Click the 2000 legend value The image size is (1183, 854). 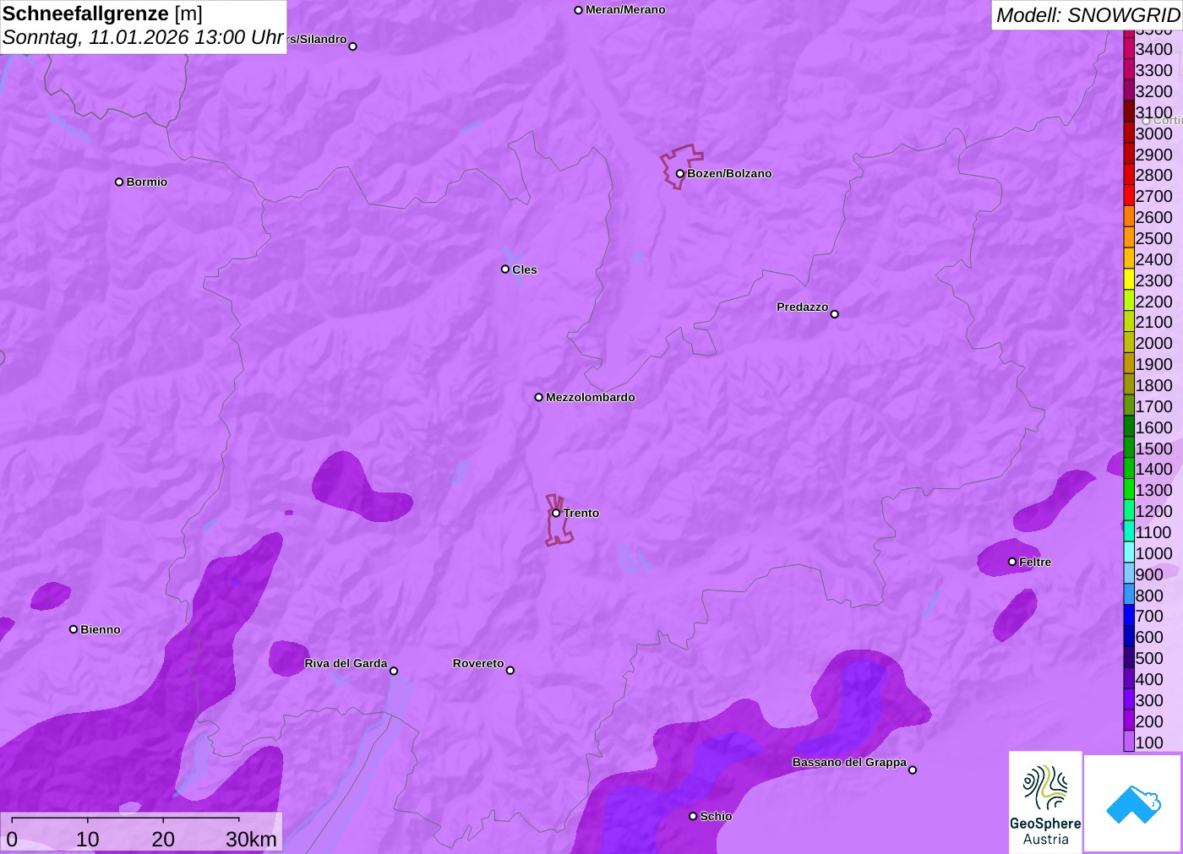click(x=1154, y=343)
